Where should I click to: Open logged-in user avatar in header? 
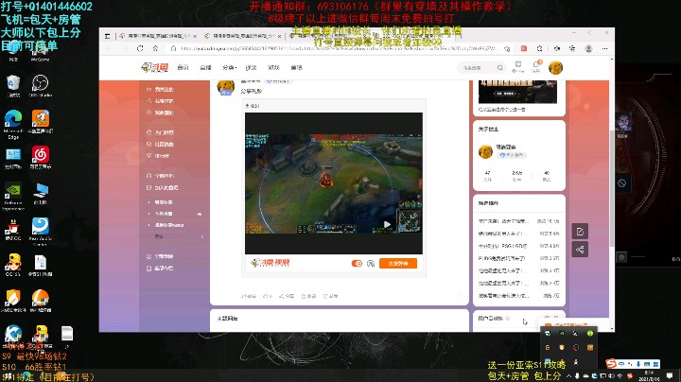555,68
